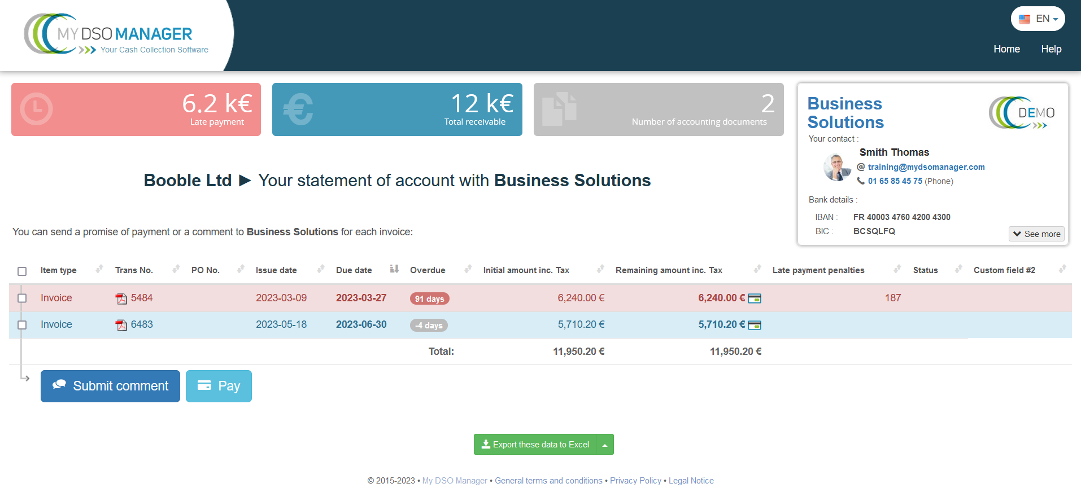Click the red Late payment tile
The height and width of the screenshot is (492, 1081).
click(136, 109)
